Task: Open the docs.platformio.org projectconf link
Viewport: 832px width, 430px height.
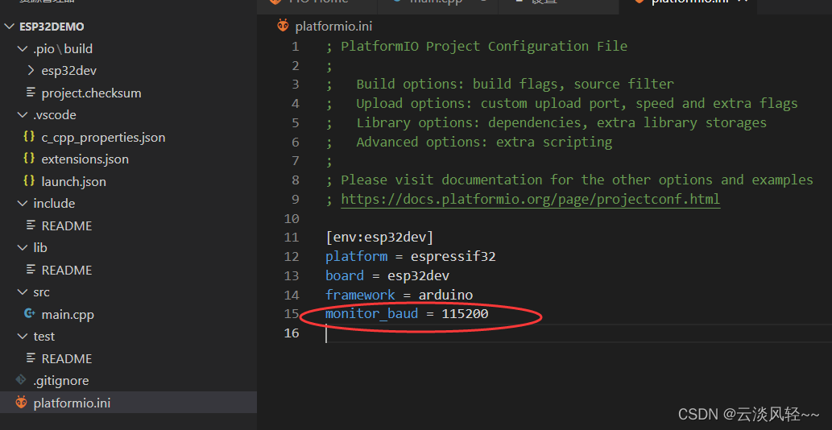Action: pos(530,200)
